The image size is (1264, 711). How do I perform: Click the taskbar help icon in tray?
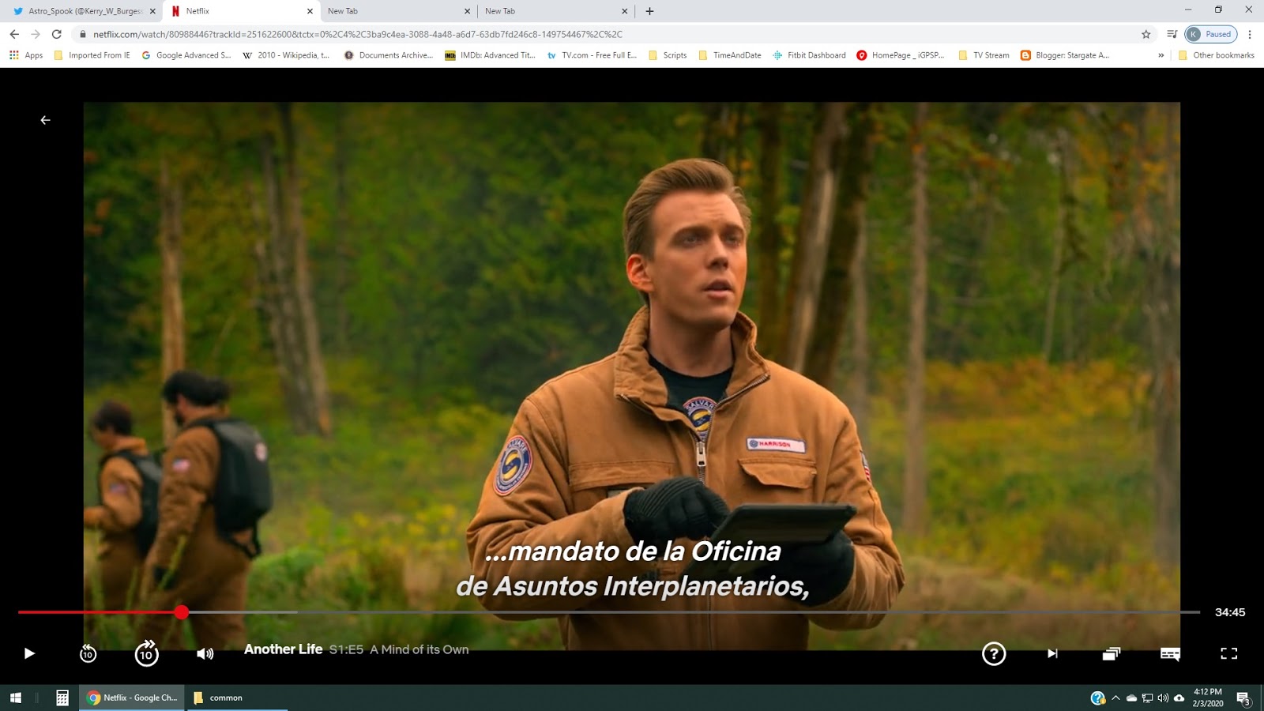[x=1097, y=698]
